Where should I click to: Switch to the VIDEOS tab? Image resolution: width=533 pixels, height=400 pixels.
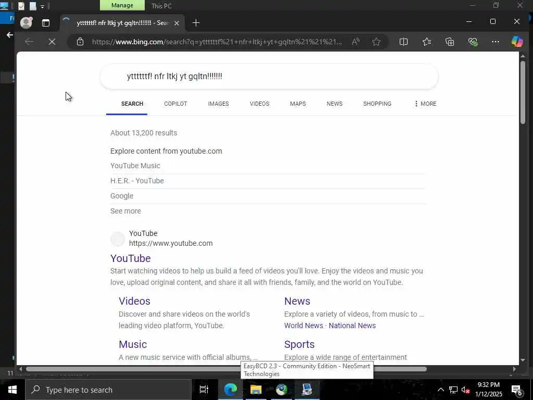point(259,104)
